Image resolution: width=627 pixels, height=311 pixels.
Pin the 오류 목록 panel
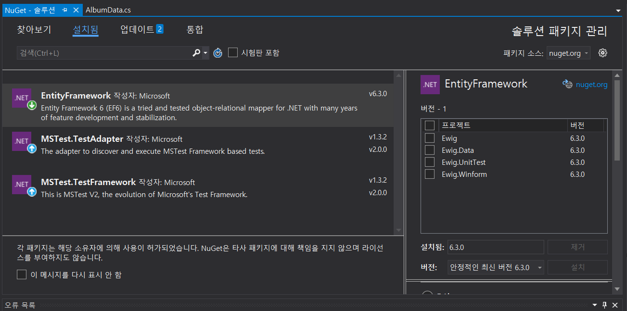[605, 305]
